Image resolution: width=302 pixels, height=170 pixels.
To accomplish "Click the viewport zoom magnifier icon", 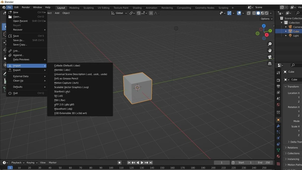I will [270, 44].
